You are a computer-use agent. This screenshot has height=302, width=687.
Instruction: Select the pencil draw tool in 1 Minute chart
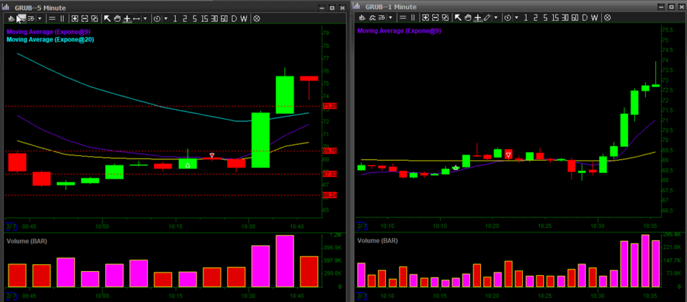[486, 19]
